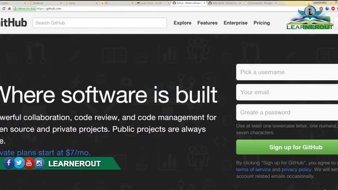Image resolution: width=338 pixels, height=190 pixels.
Task: Open the Explore menu item
Action: (182, 23)
